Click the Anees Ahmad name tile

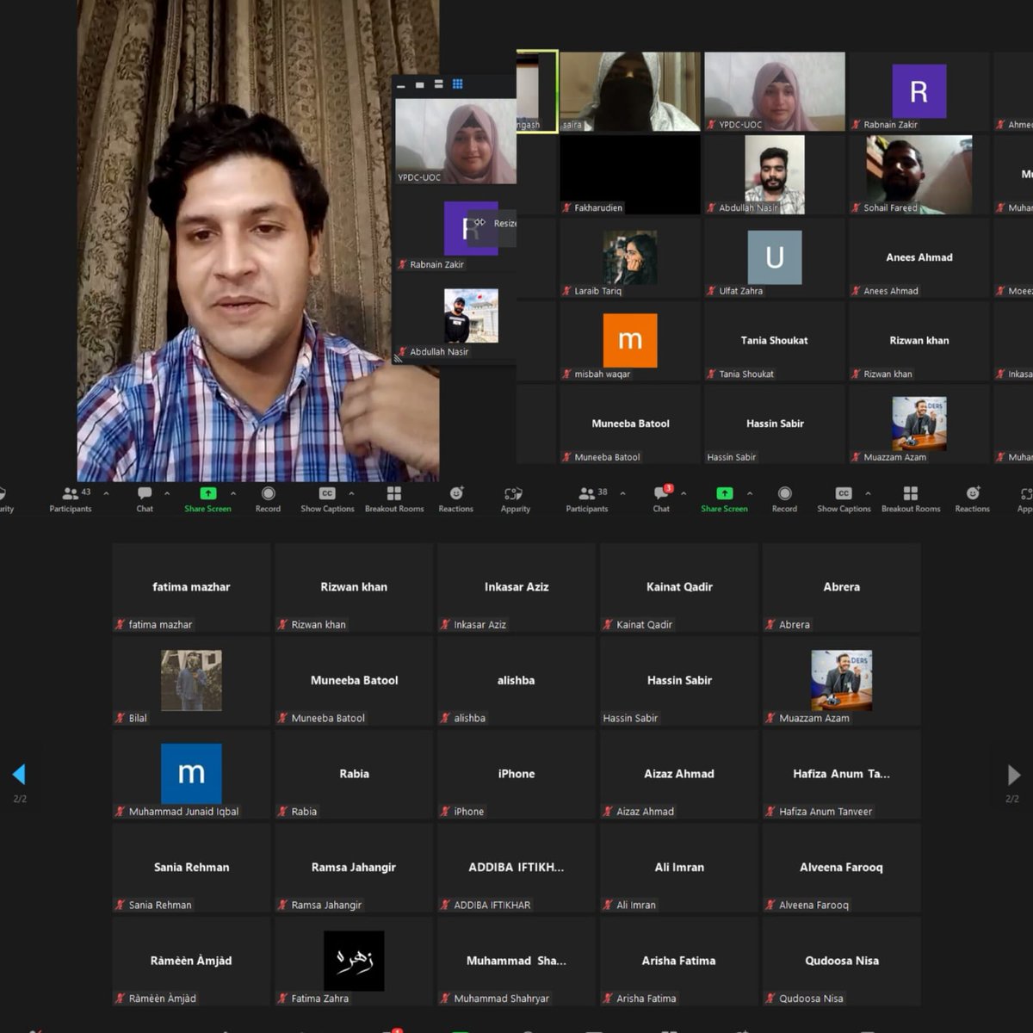(919, 257)
